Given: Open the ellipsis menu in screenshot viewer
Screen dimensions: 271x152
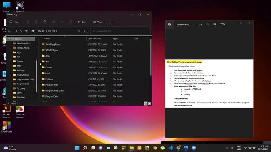Looking at the screenshot, I should point(200,24).
